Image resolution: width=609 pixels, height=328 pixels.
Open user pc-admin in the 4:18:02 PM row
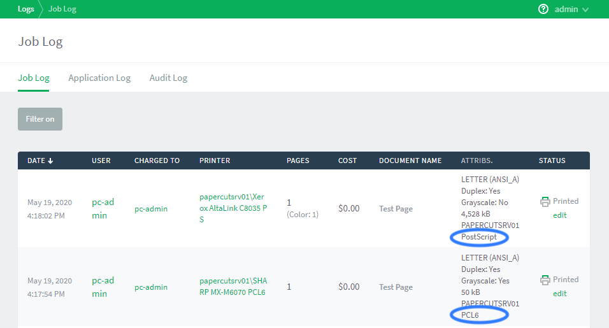click(x=103, y=208)
